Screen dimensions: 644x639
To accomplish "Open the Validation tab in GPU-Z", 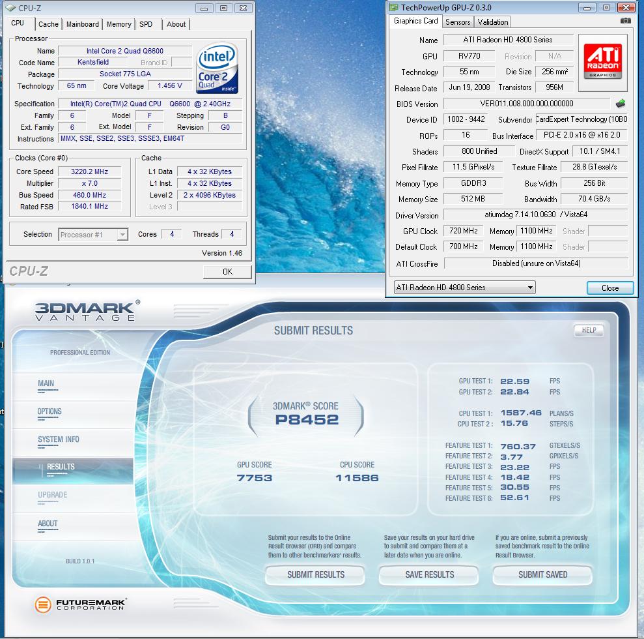I will pos(492,22).
